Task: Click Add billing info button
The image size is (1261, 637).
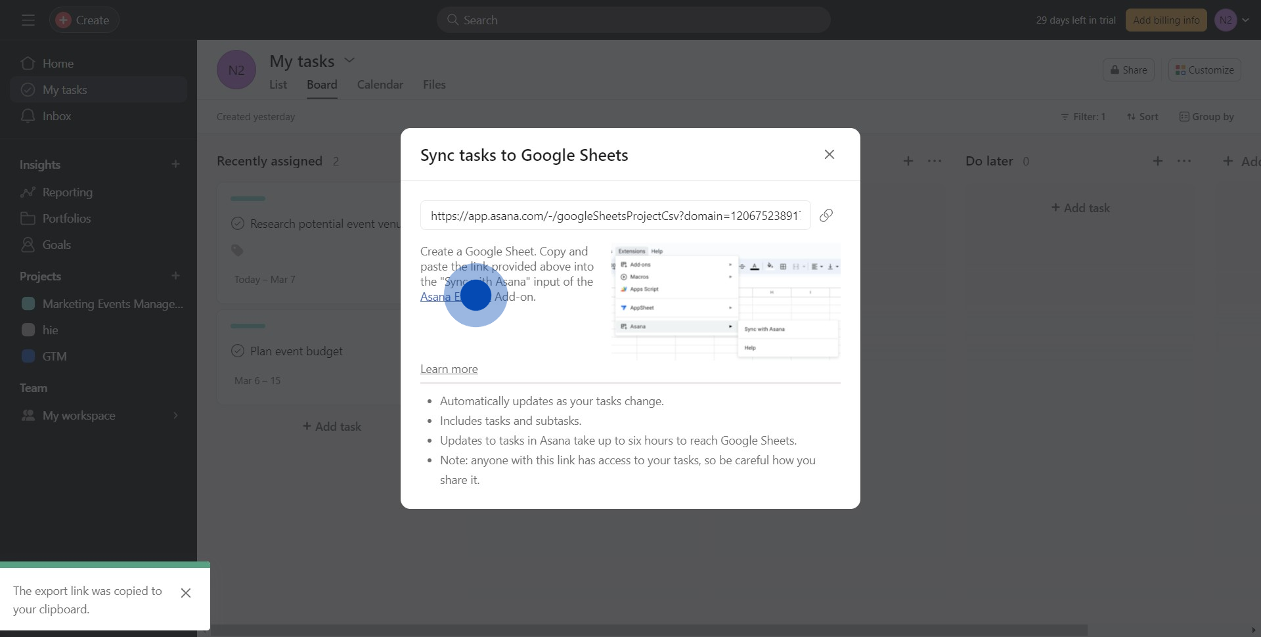Action: [x=1166, y=20]
